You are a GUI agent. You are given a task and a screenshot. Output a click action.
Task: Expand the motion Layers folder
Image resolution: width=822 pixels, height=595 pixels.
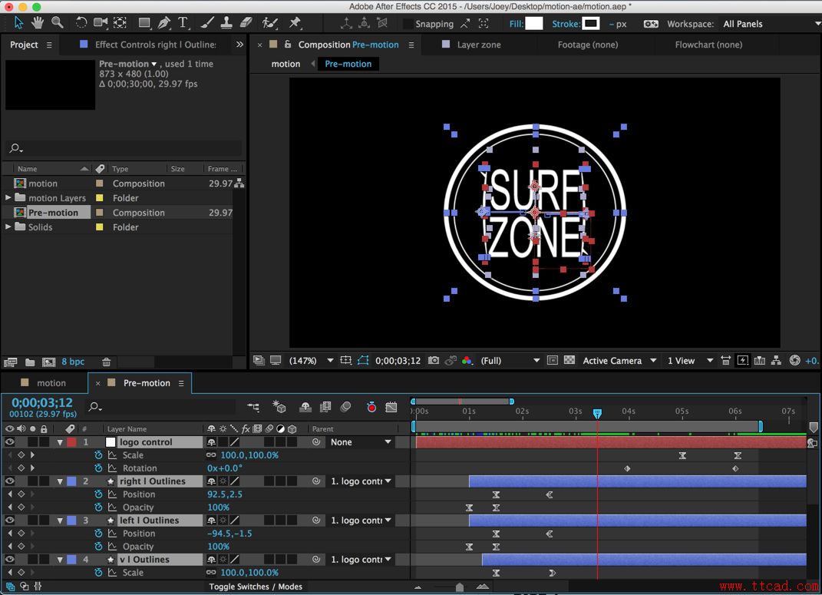pos(8,198)
